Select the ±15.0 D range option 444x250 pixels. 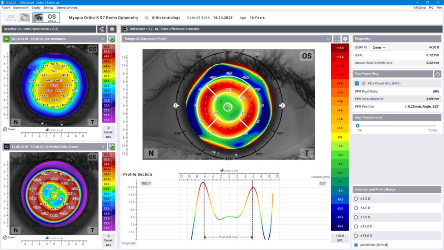(x=356, y=236)
